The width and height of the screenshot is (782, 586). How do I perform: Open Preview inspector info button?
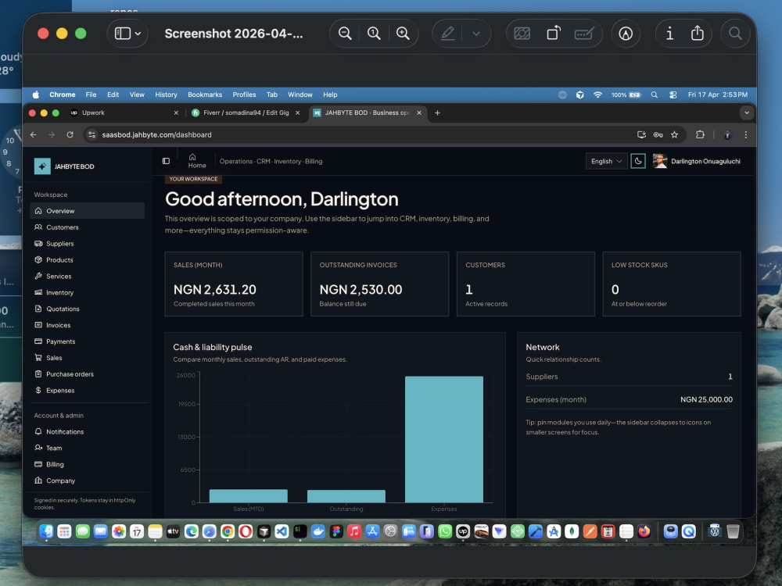(670, 34)
